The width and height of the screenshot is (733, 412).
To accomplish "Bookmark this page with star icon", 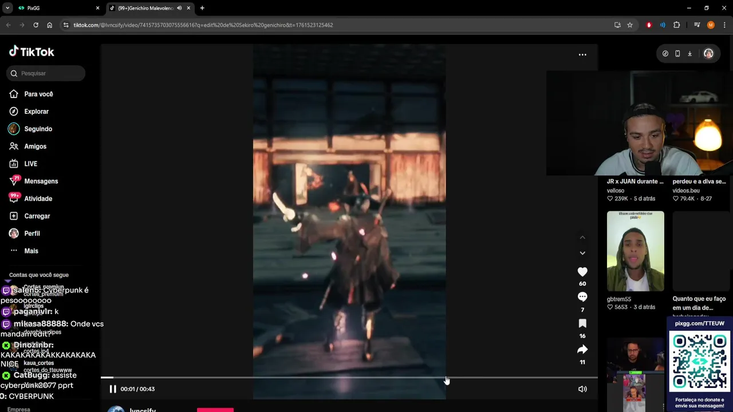I will [x=630, y=25].
